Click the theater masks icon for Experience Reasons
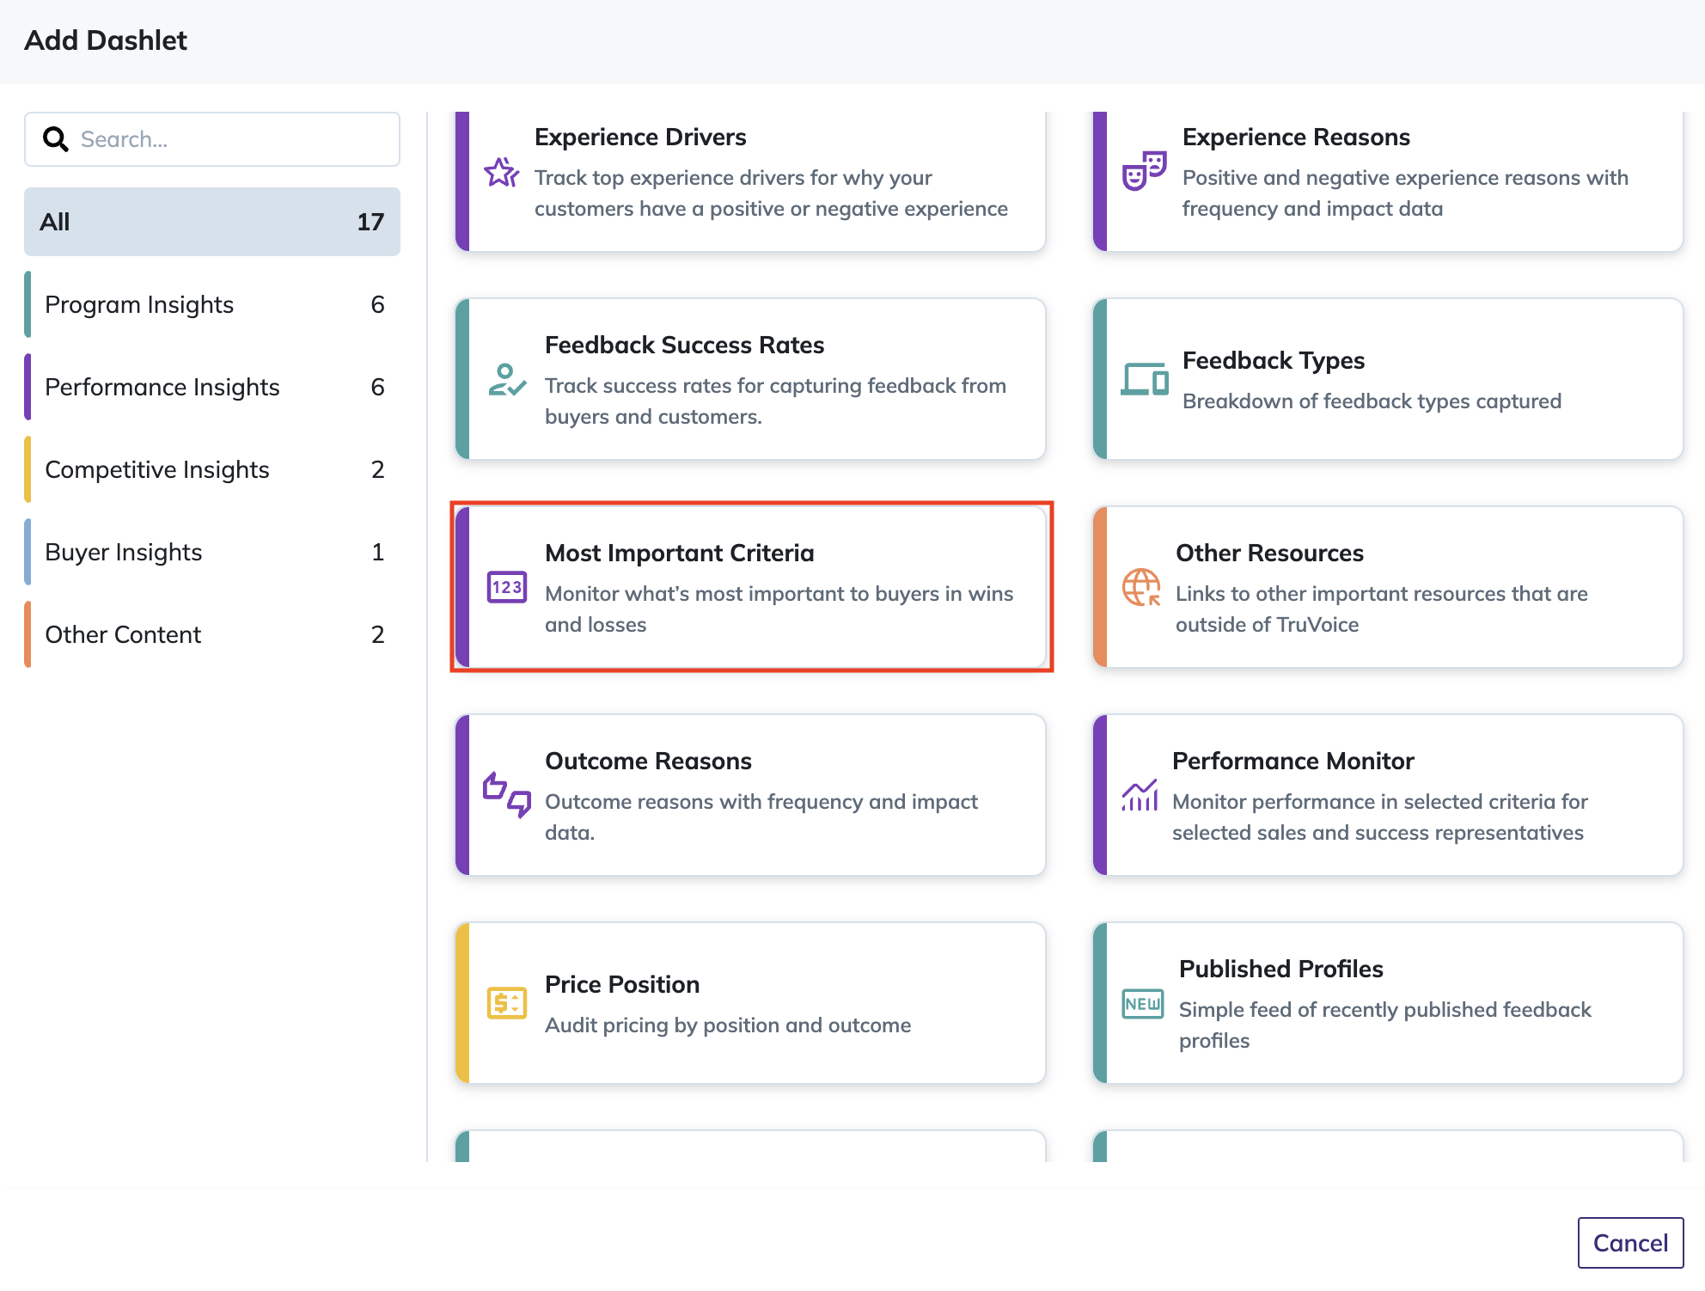Screen dimensions: 1705x1291 1144,170
